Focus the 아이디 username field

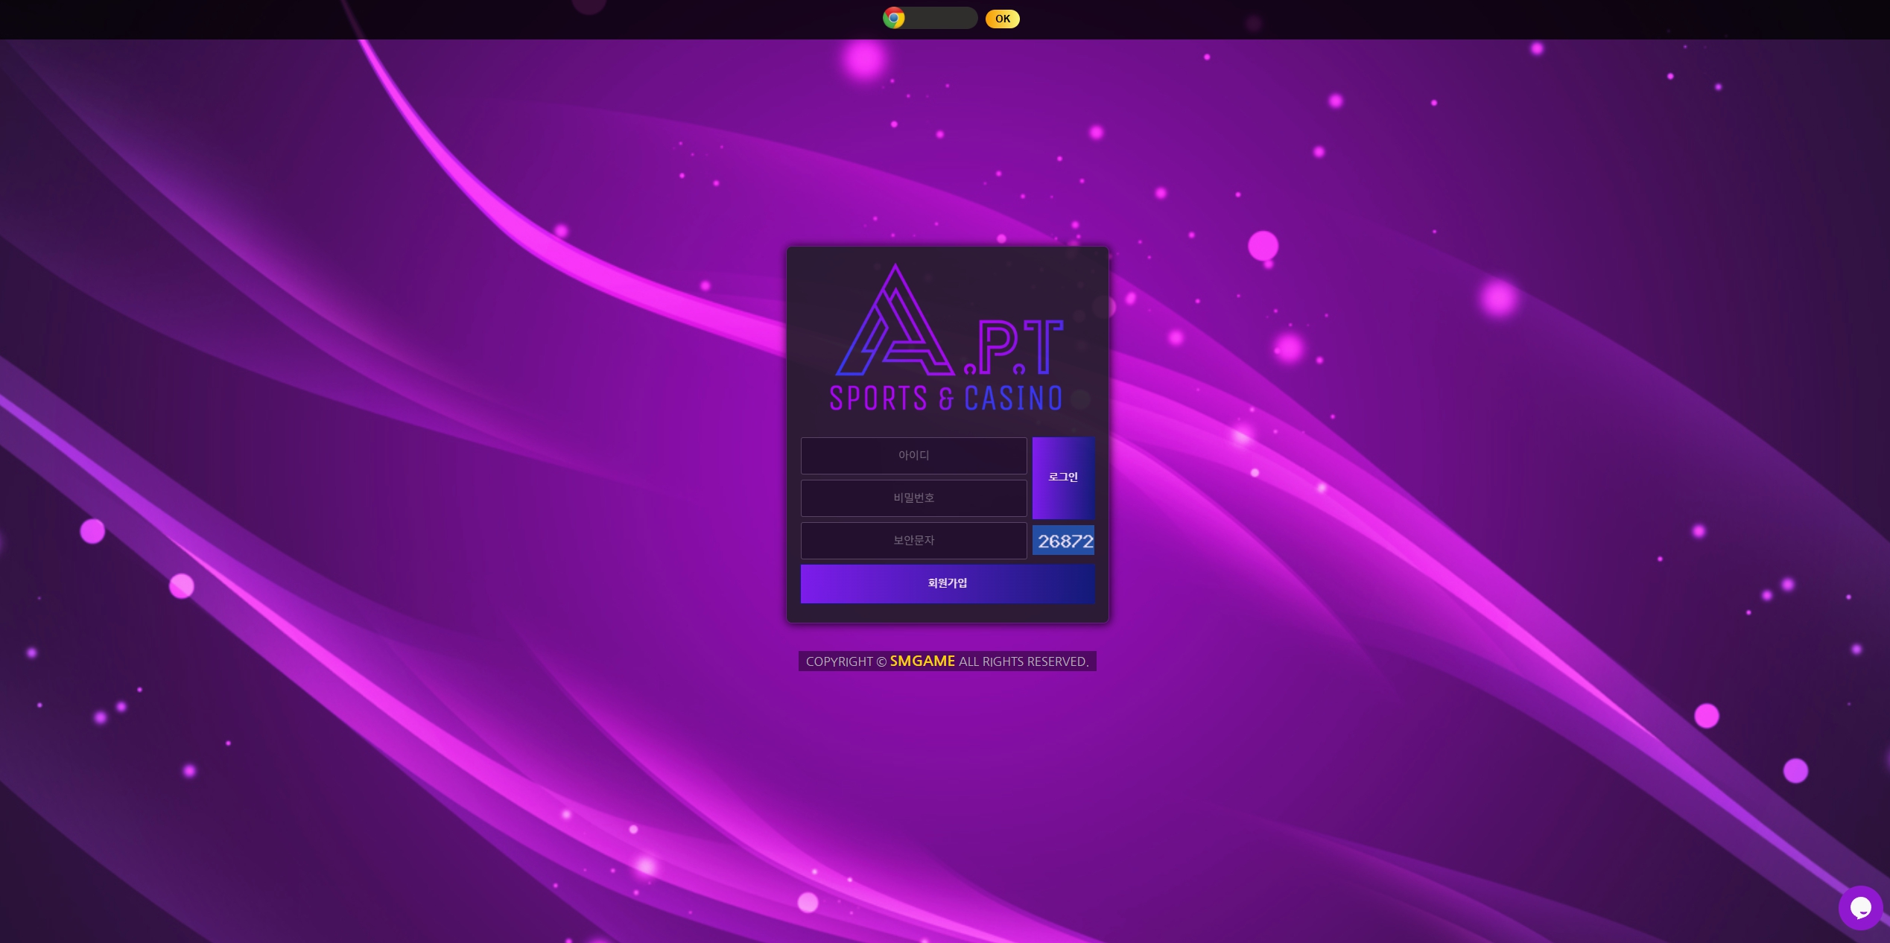(x=914, y=455)
